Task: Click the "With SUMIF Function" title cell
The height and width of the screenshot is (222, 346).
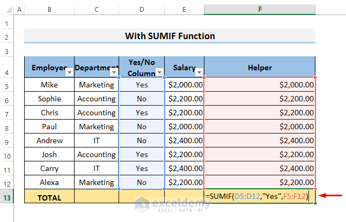Action: [x=170, y=36]
